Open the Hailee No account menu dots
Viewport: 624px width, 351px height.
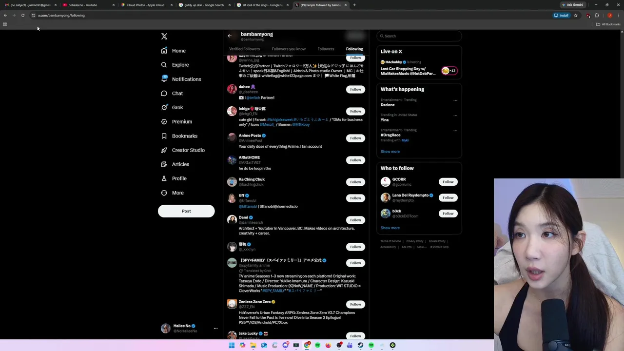coord(215,329)
